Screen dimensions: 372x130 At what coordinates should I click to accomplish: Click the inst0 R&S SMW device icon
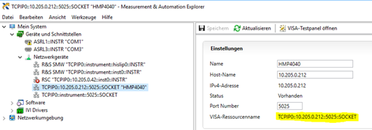pyautogui.click(x=36, y=72)
